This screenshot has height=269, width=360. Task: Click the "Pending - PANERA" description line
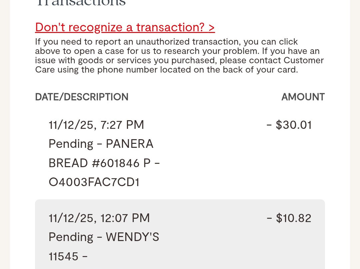point(101,144)
